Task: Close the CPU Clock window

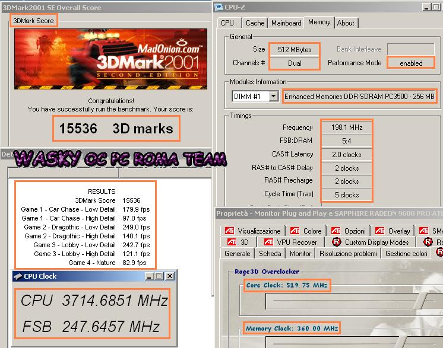Action: point(170,276)
